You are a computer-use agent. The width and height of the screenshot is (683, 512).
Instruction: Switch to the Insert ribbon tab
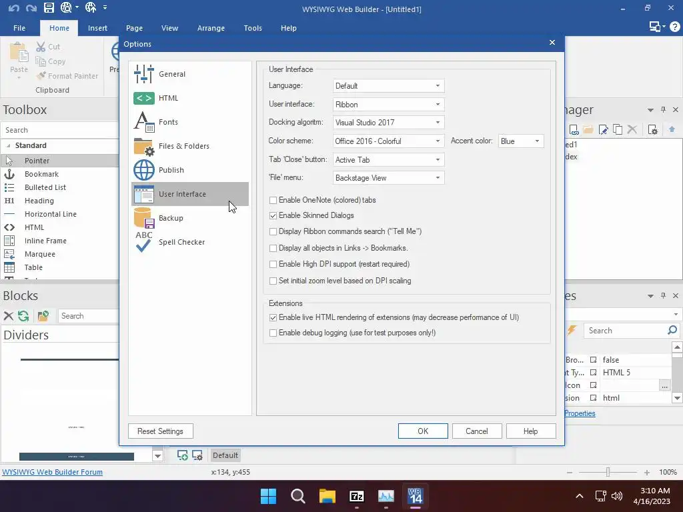pos(97,28)
